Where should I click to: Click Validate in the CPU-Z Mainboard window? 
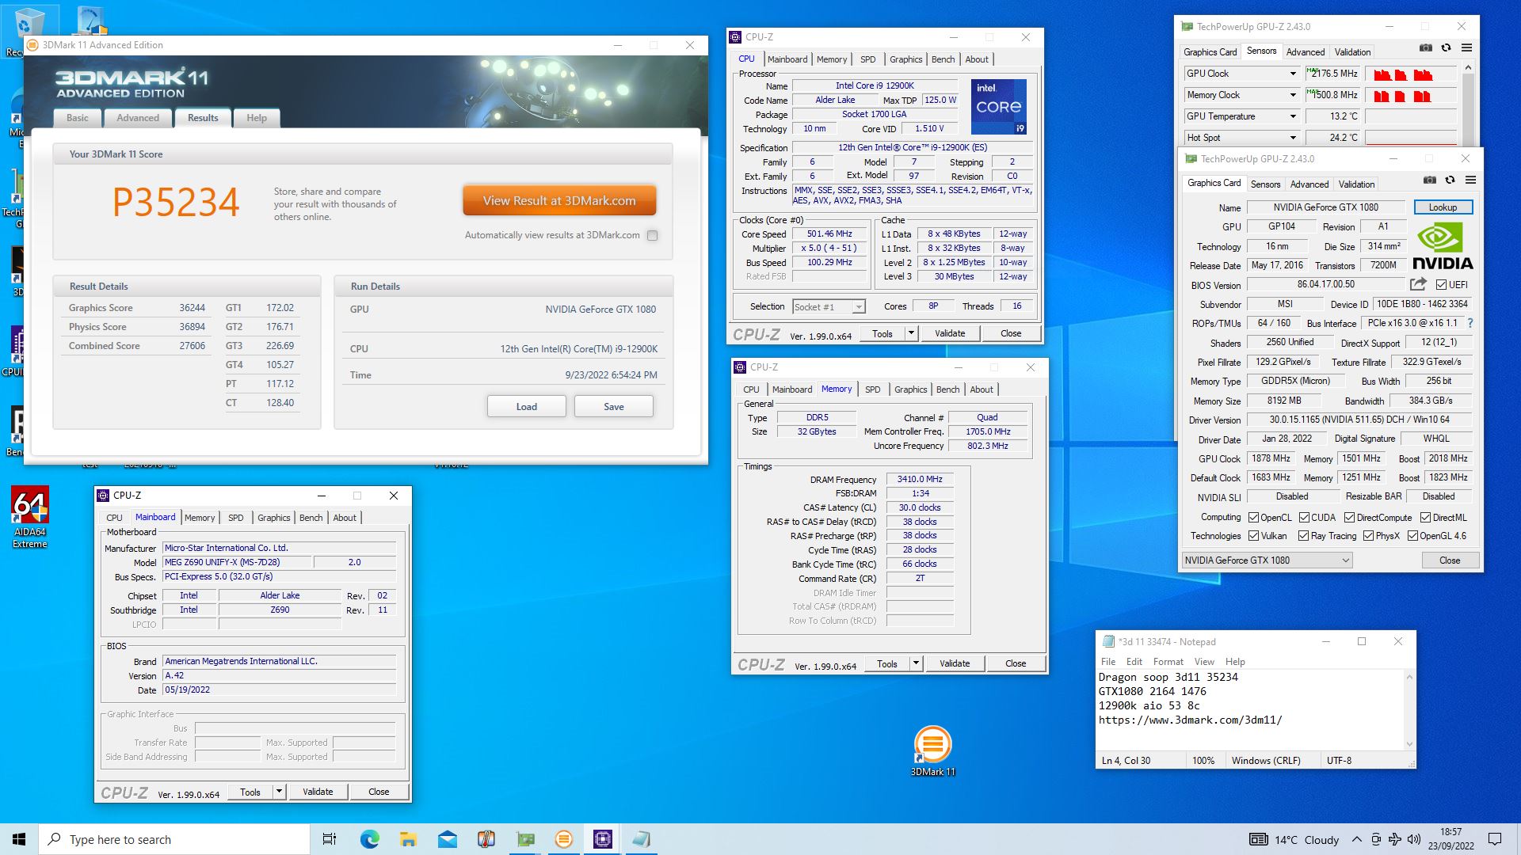click(x=318, y=792)
